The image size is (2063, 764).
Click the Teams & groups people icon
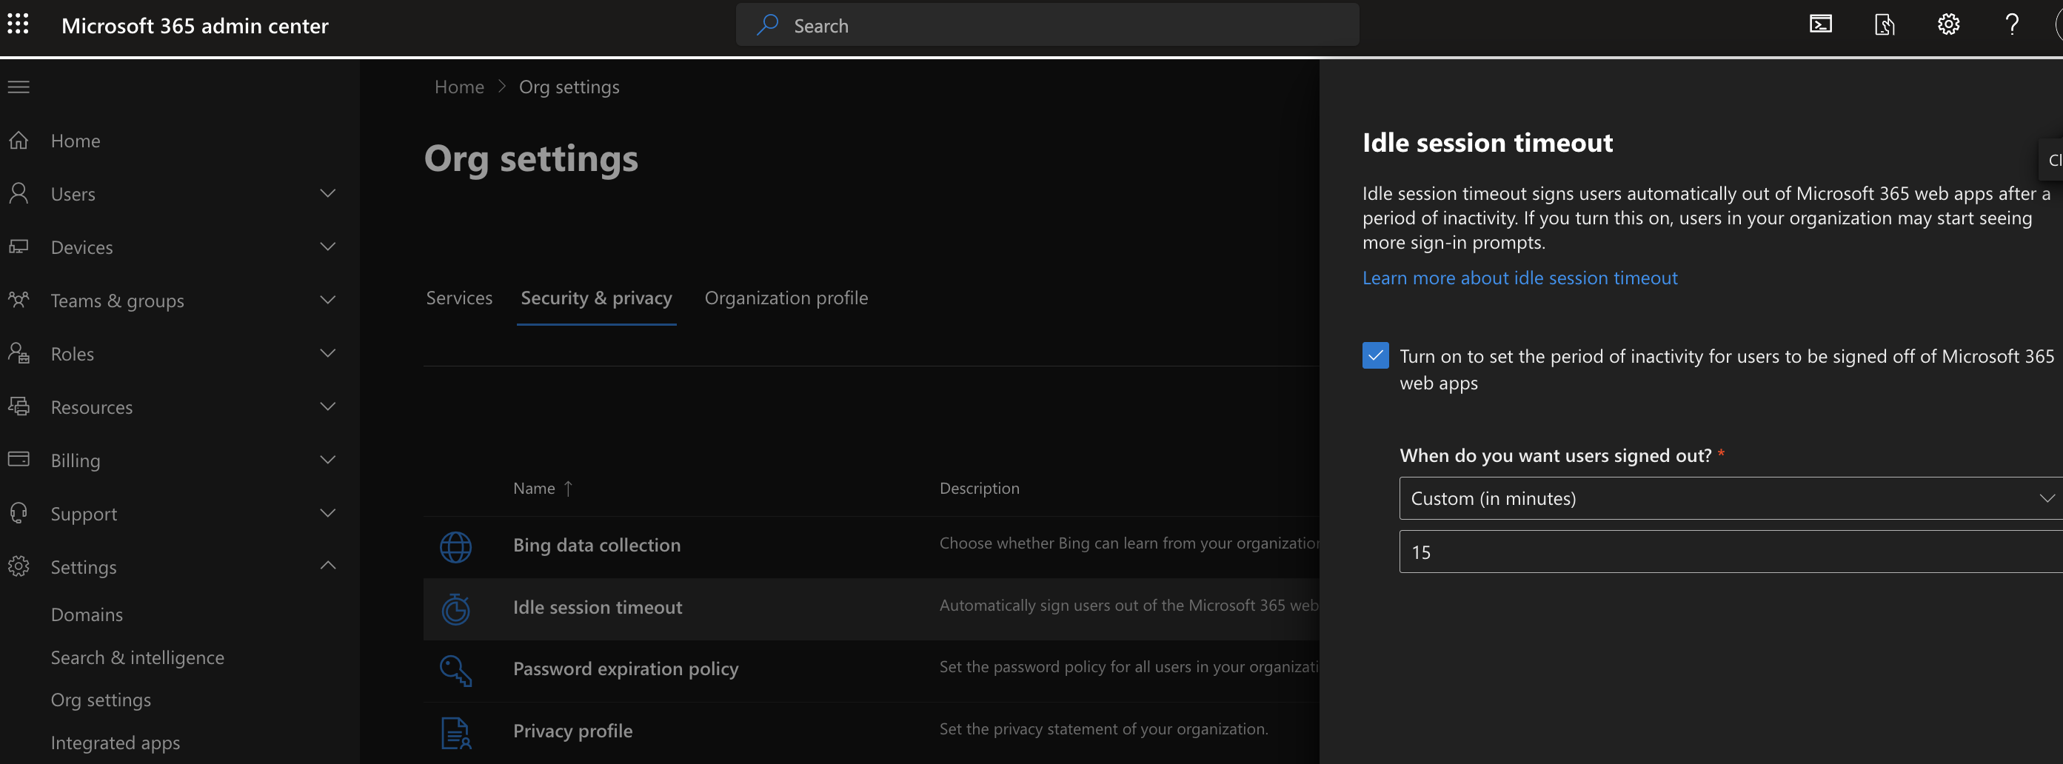pyautogui.click(x=19, y=300)
